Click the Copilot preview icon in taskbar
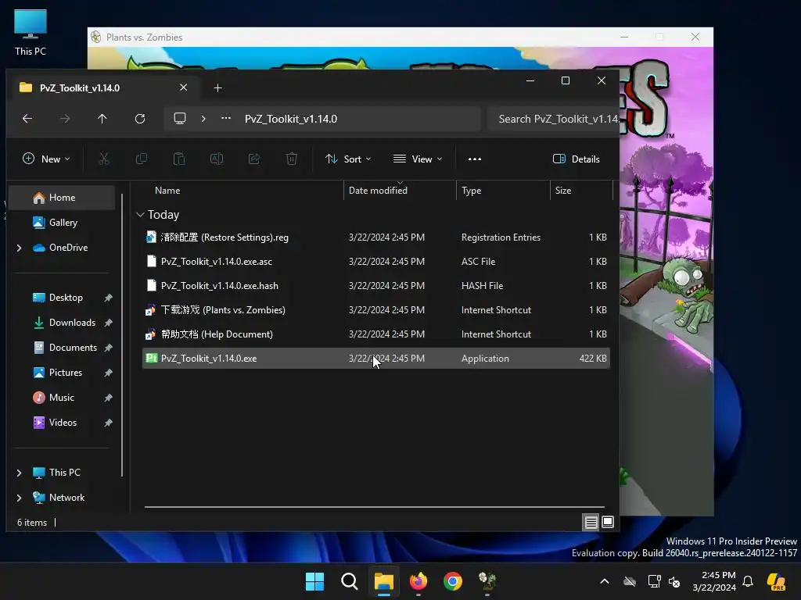 point(777,581)
